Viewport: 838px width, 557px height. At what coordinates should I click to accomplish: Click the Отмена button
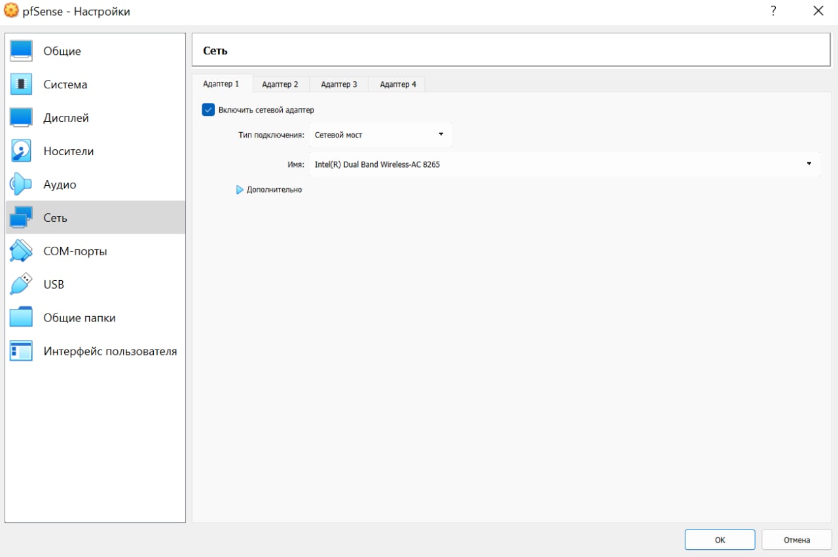tap(797, 540)
